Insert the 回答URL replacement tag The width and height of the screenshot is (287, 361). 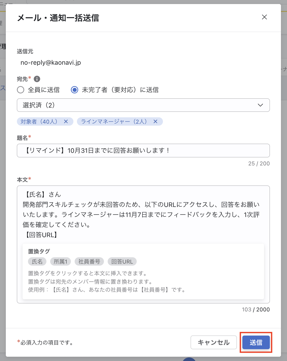click(122, 261)
